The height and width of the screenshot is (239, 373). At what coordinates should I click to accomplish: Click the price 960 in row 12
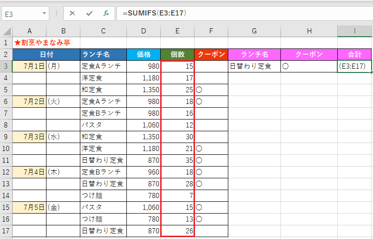click(143, 172)
